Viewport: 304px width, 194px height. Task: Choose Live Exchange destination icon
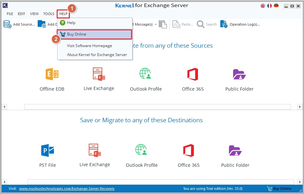pos(95,150)
